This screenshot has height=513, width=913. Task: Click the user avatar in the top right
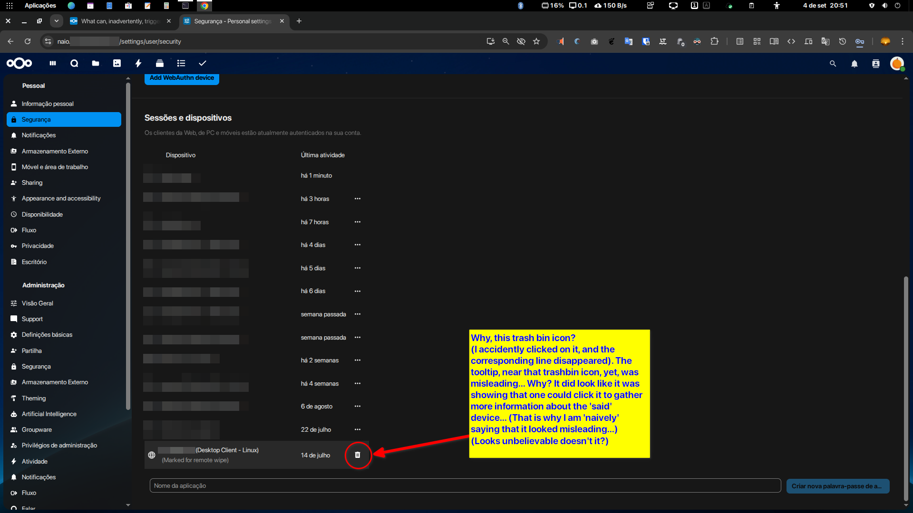tap(897, 64)
